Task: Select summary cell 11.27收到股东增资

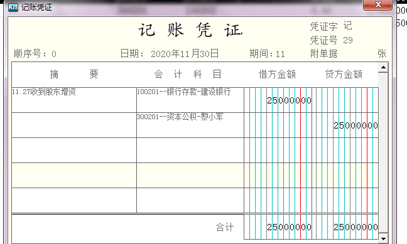Action: (74, 100)
